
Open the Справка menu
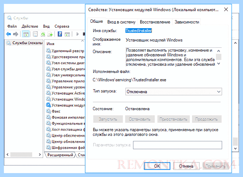[x=62, y=26]
